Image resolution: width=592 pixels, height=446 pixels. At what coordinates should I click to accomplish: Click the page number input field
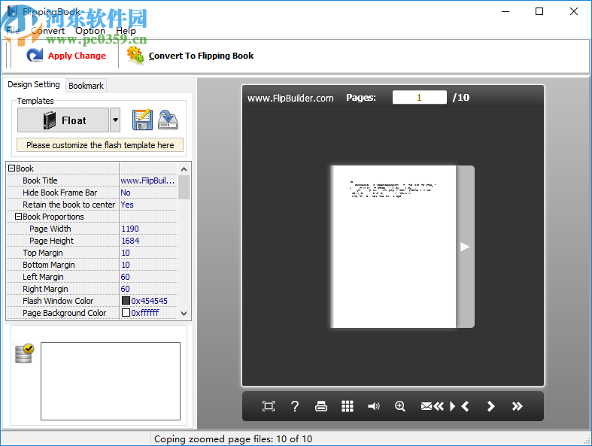click(420, 98)
